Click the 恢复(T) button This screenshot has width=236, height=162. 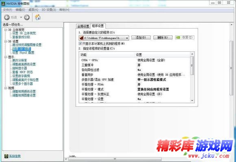185,37
